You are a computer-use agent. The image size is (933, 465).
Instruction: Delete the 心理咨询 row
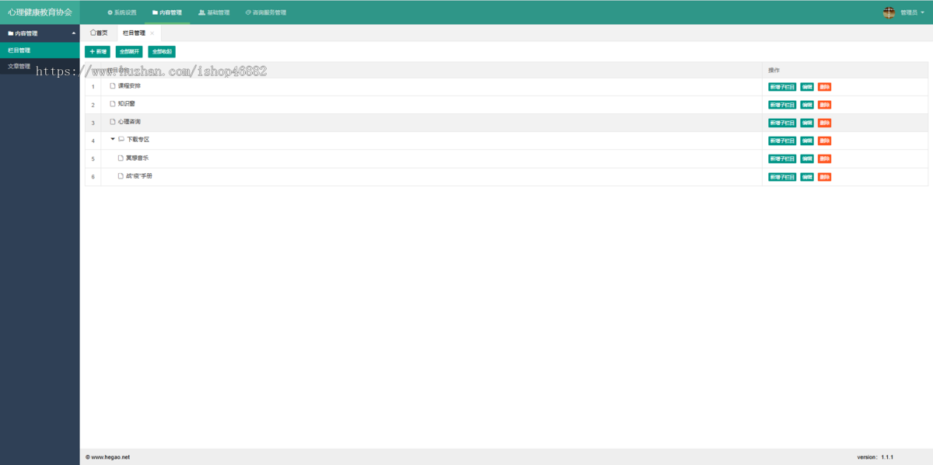(x=824, y=123)
